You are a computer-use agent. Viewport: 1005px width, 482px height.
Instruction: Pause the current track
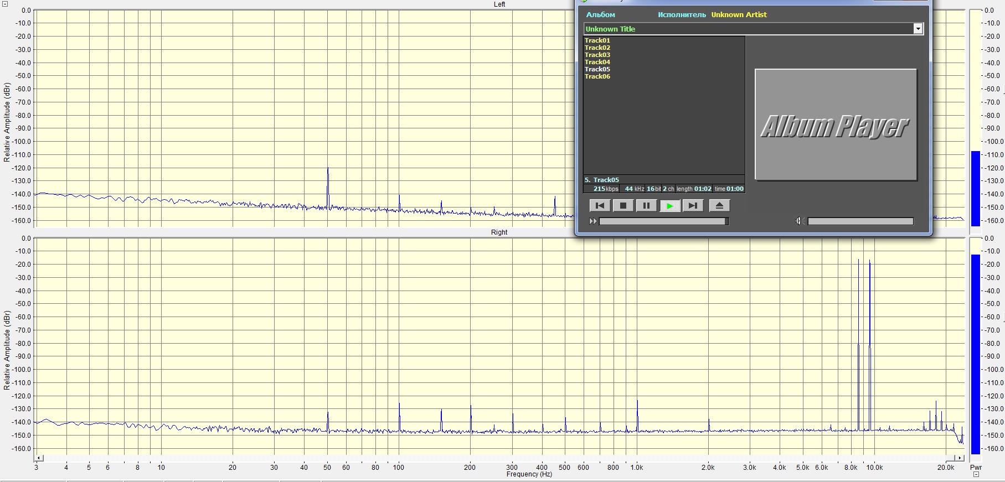click(646, 206)
